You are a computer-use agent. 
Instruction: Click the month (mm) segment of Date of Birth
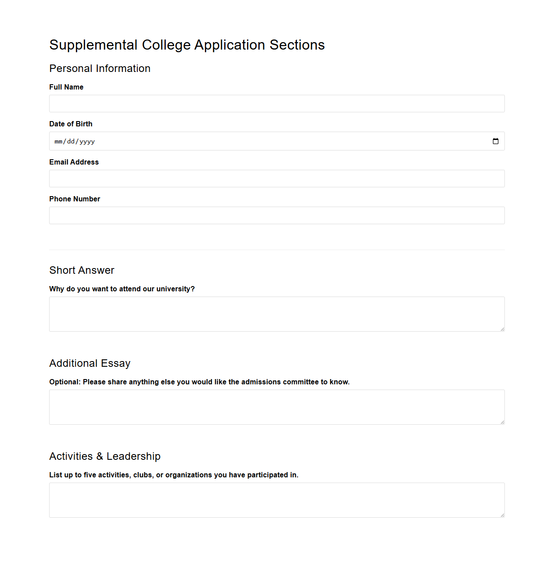(x=58, y=141)
